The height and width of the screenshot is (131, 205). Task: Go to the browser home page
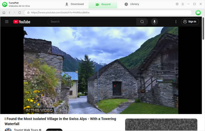4,13
